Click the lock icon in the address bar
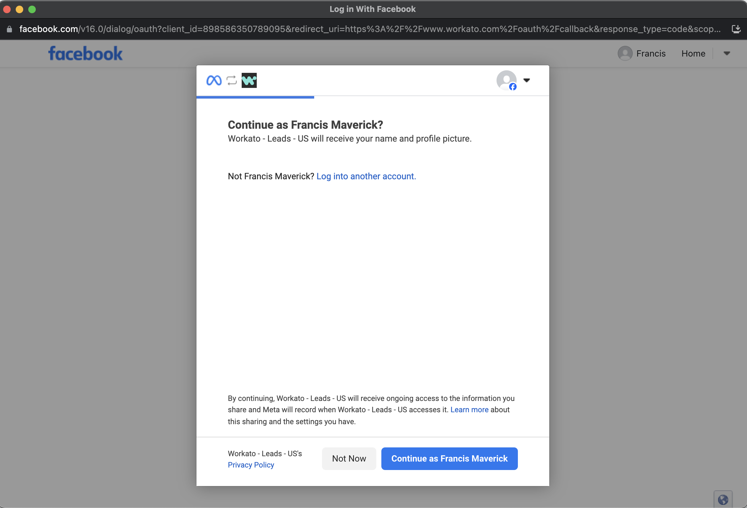 tap(9, 29)
